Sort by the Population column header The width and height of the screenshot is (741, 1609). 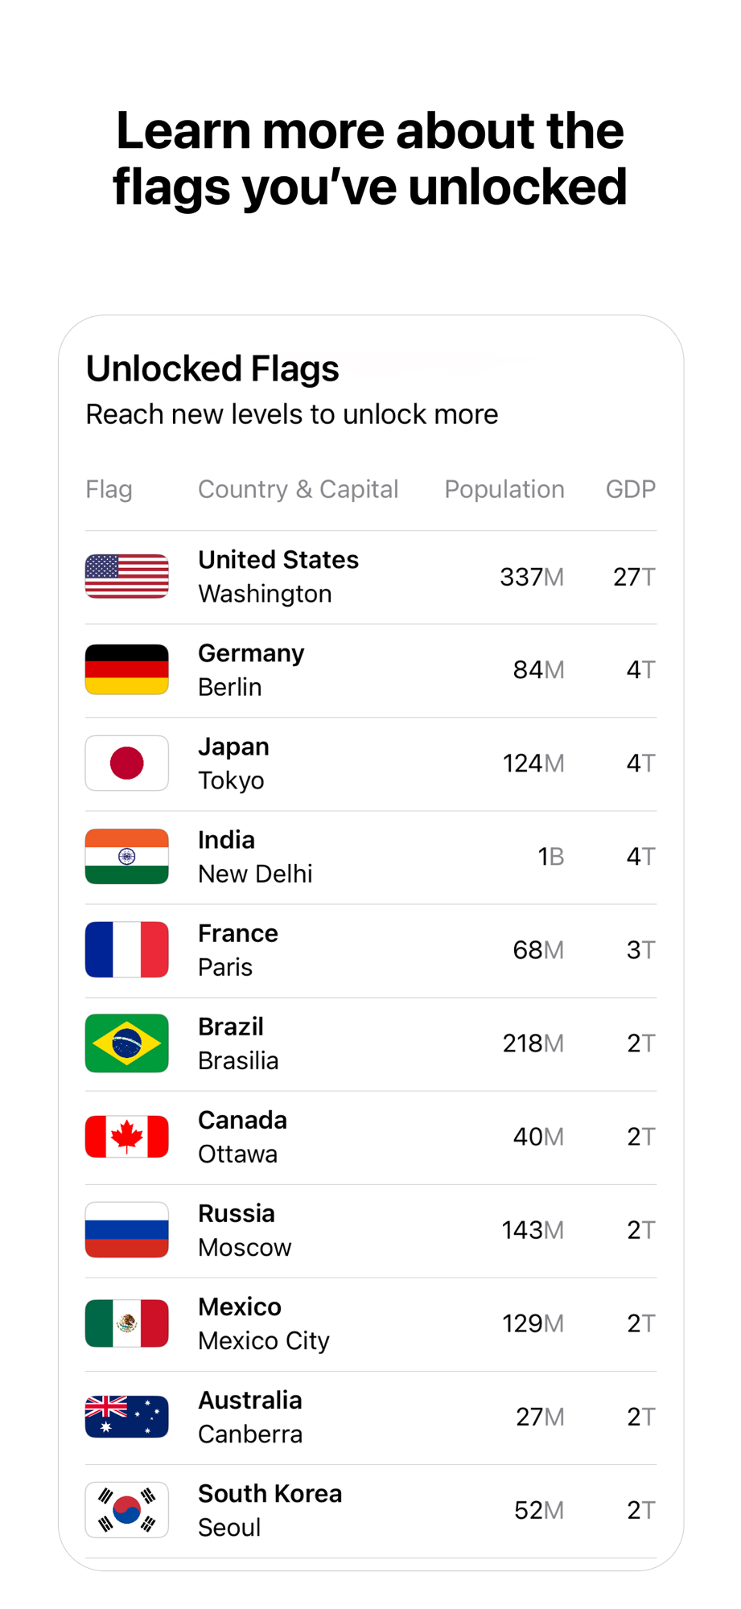pyautogui.click(x=504, y=489)
